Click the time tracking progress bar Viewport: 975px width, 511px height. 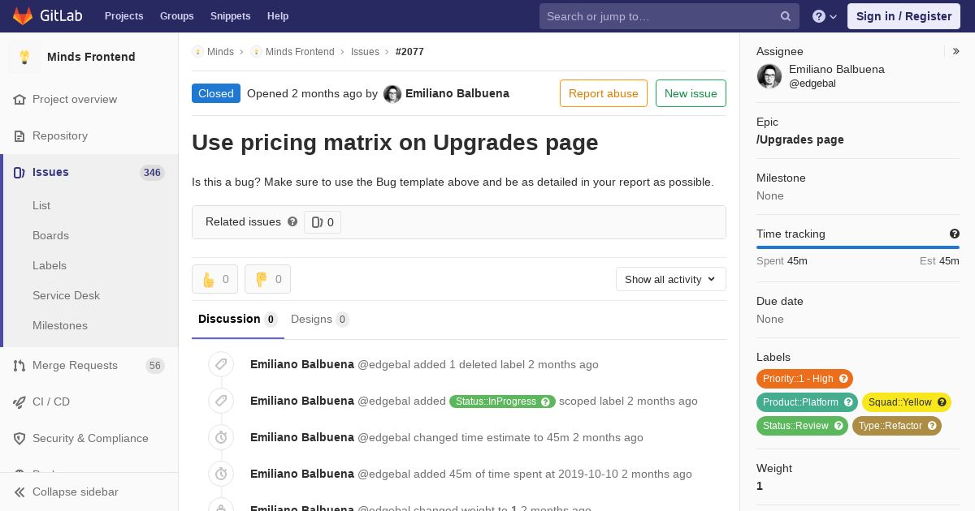(858, 247)
